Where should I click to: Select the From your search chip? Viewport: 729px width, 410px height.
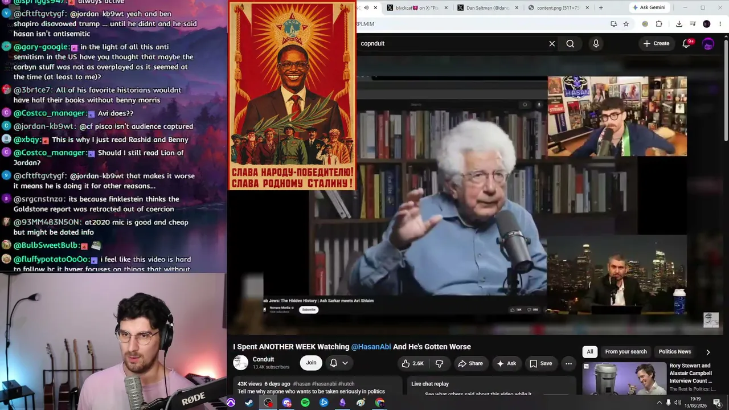(626, 352)
